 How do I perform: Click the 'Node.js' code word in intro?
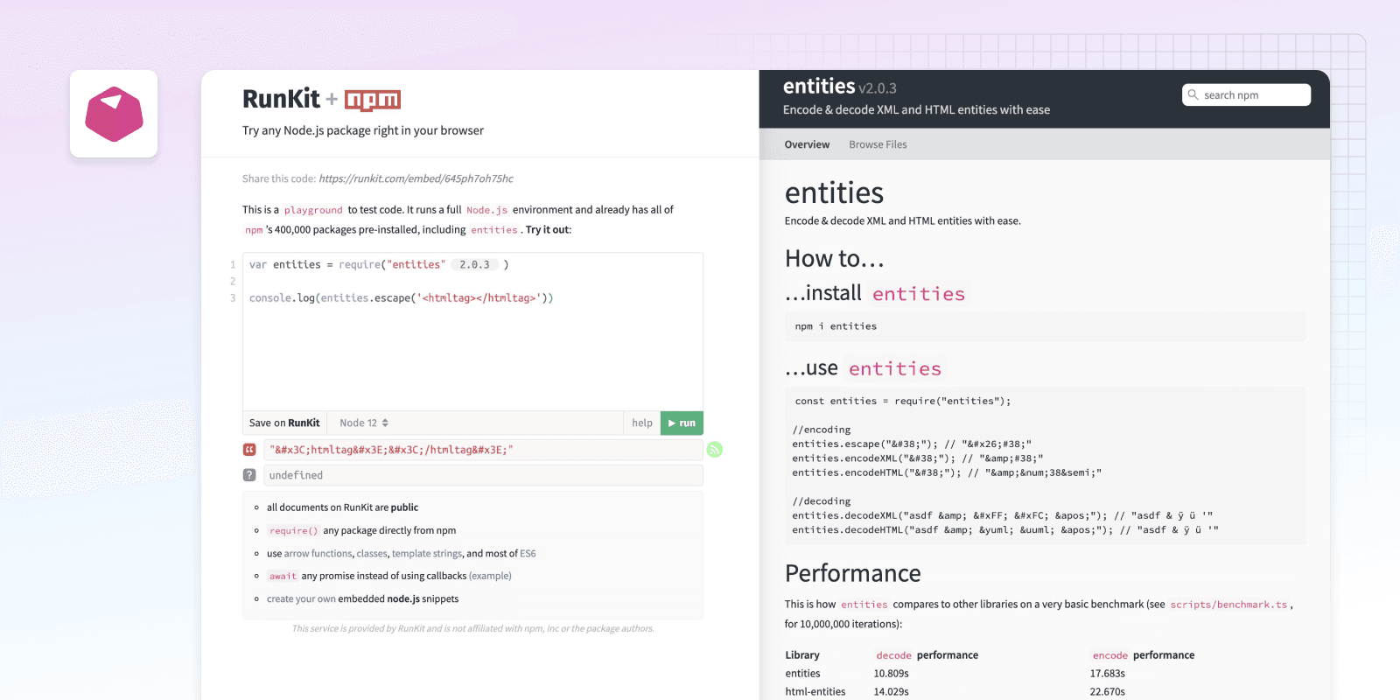pyautogui.click(x=486, y=210)
